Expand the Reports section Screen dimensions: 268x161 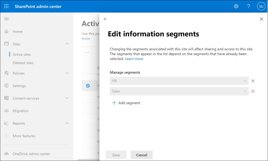coord(19,123)
